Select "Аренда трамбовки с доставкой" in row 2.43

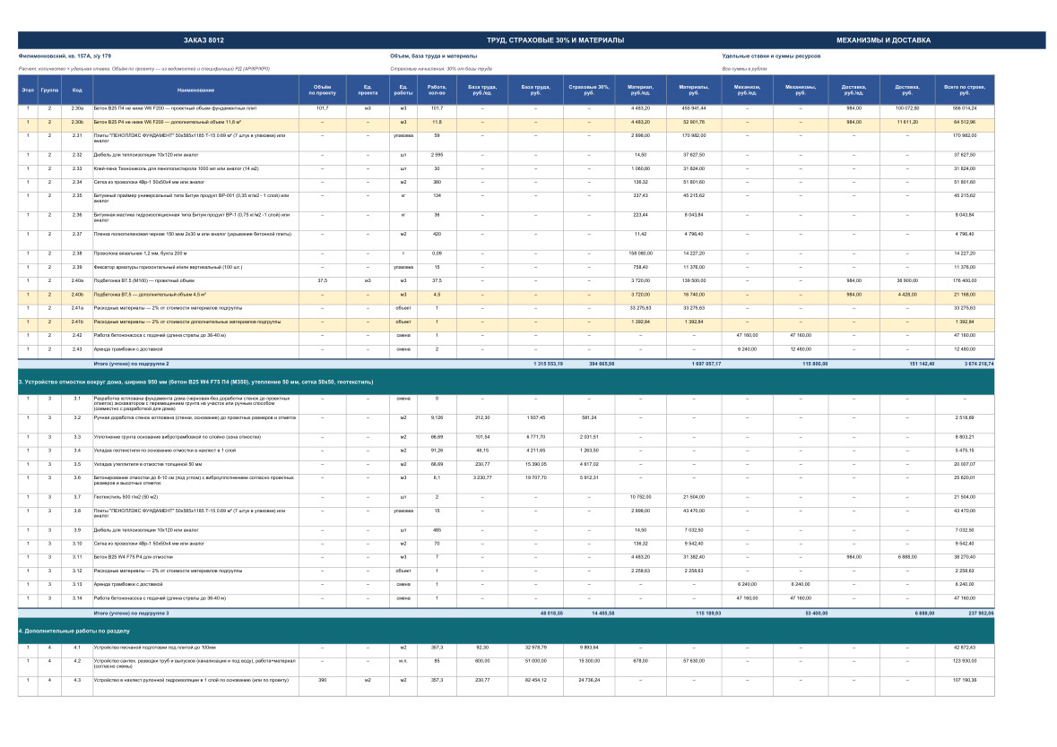[128, 349]
